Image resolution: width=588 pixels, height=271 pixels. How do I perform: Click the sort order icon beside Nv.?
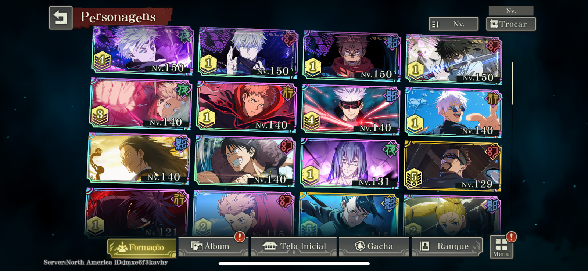coord(436,24)
